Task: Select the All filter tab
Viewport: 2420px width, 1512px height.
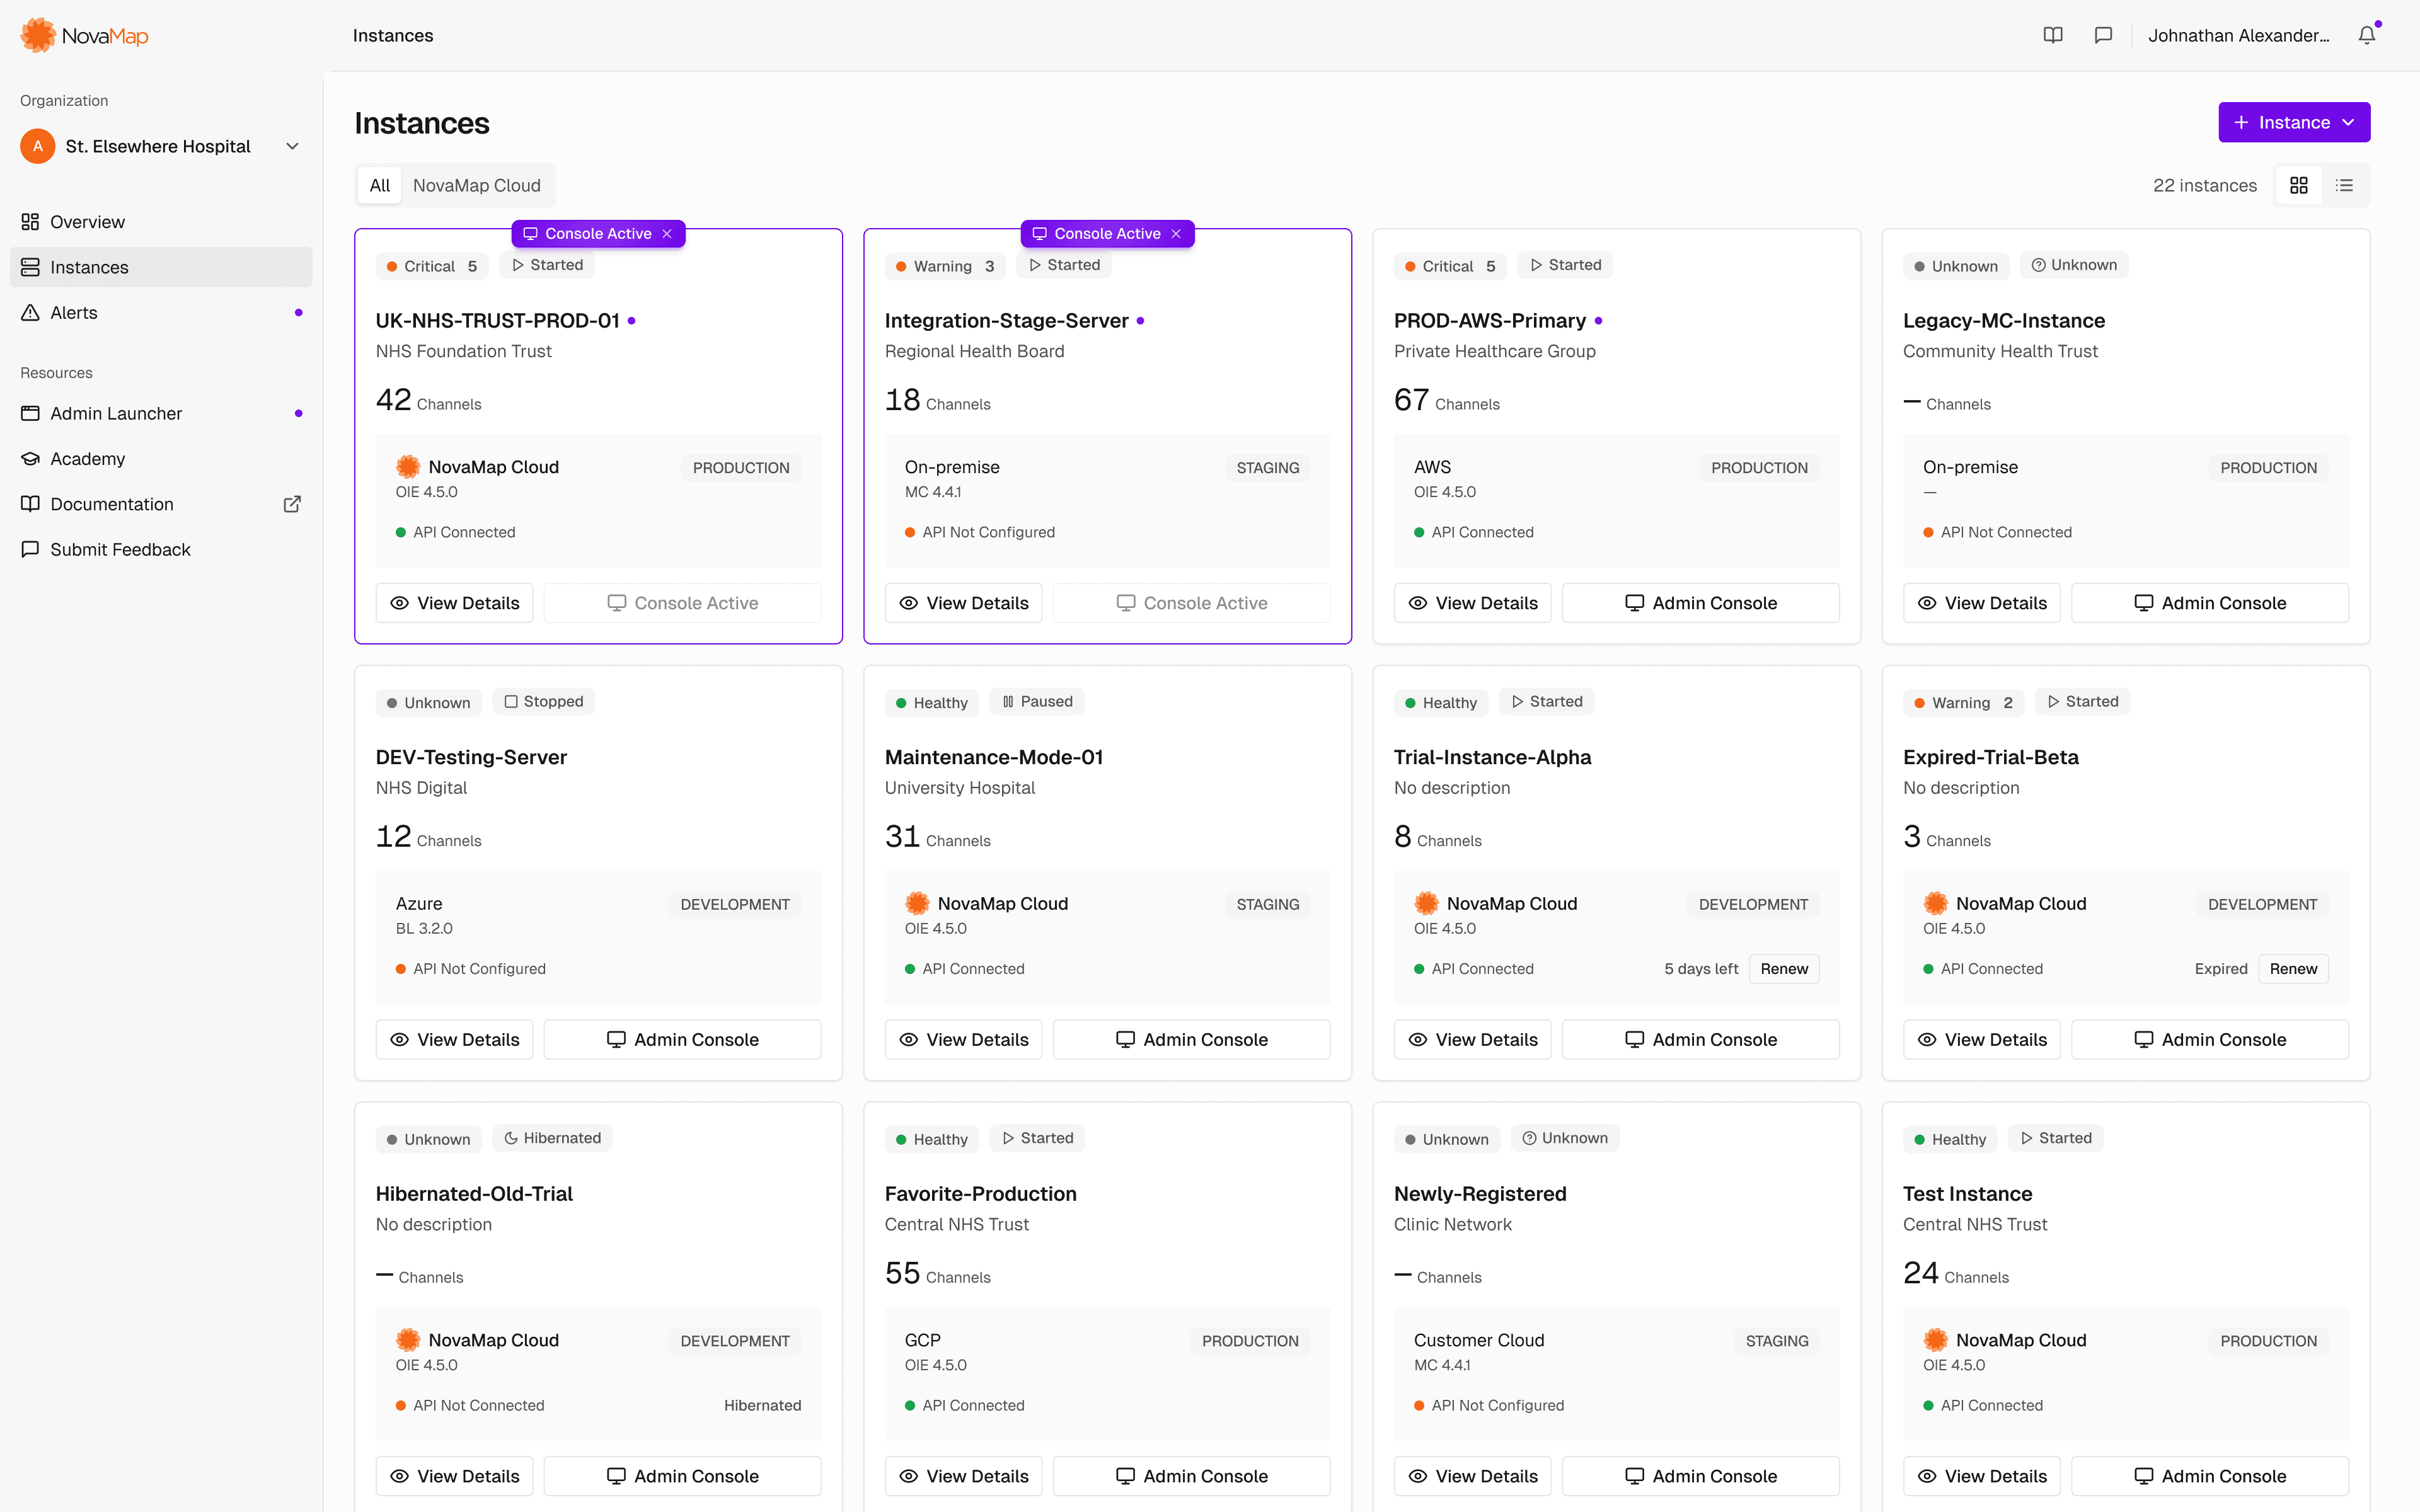Action: point(380,185)
